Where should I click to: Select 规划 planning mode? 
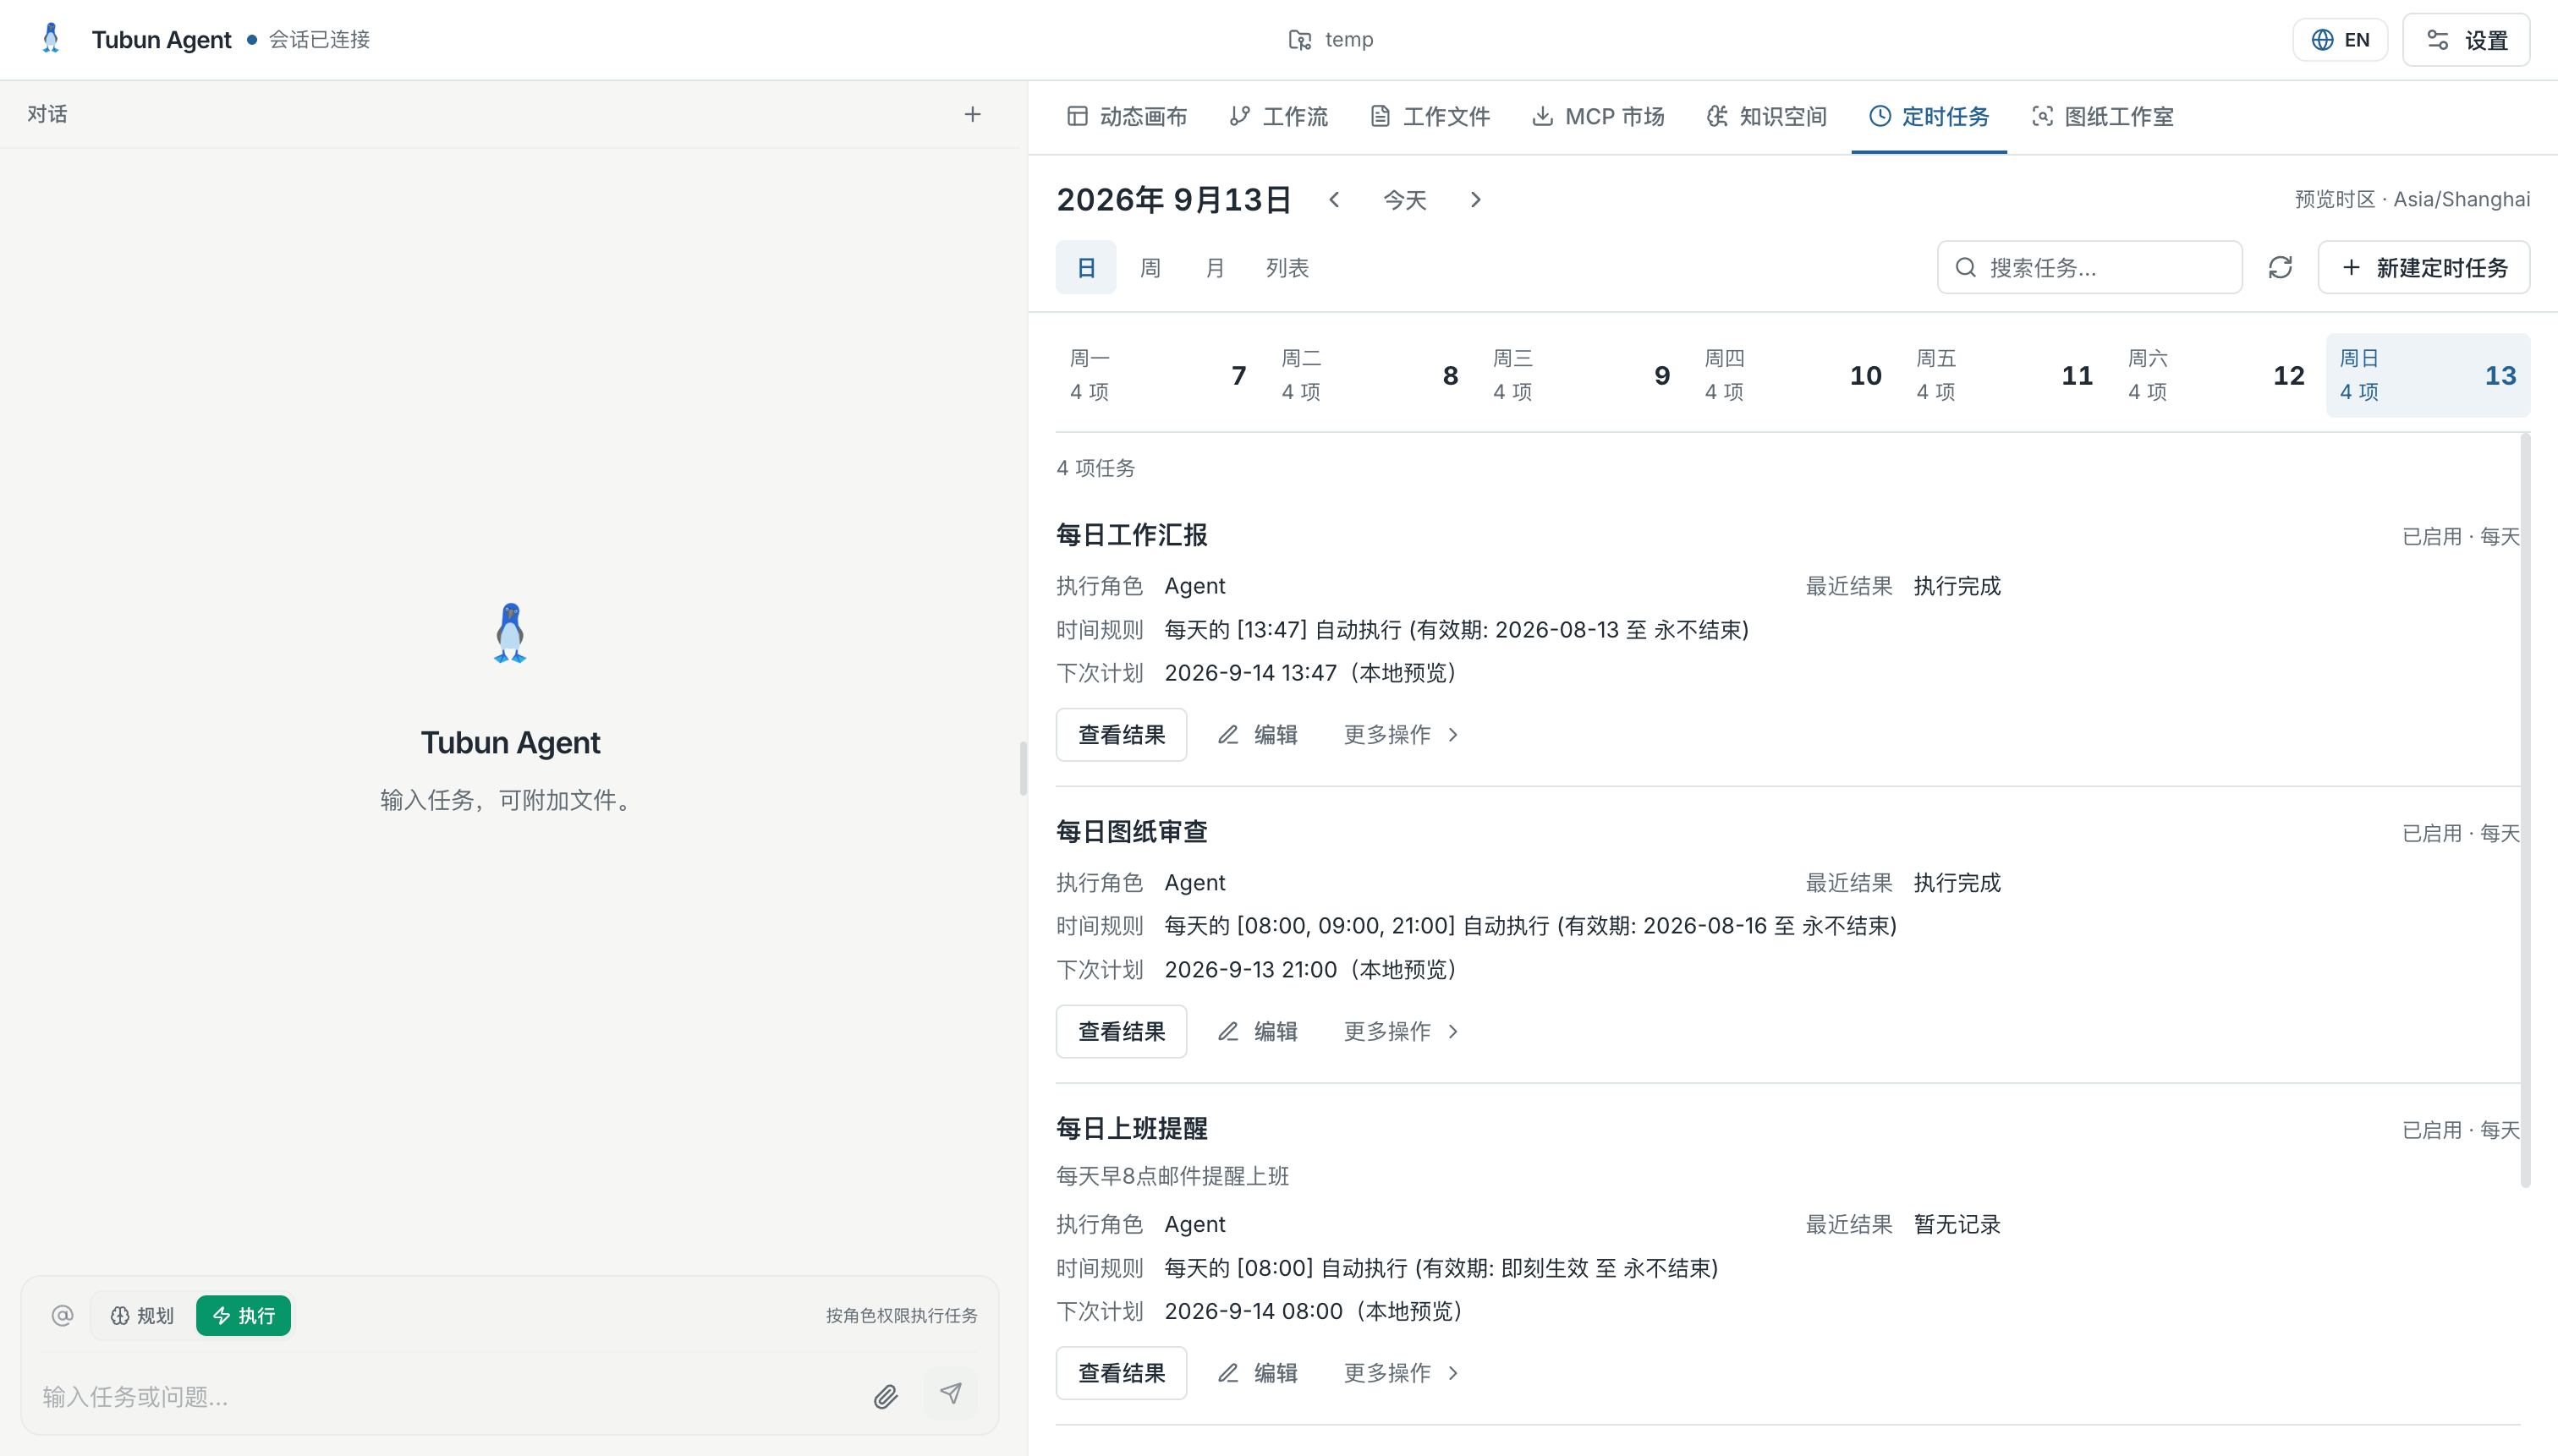pos(142,1315)
